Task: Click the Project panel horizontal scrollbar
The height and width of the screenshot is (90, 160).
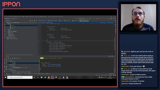Action: (x=19, y=55)
